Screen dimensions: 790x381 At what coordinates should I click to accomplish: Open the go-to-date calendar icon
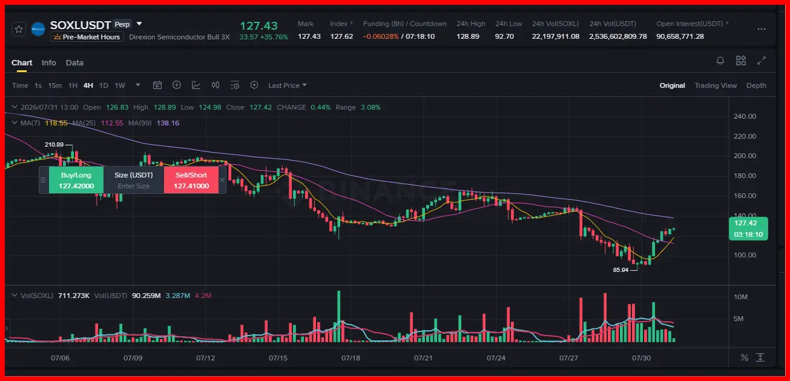click(157, 85)
